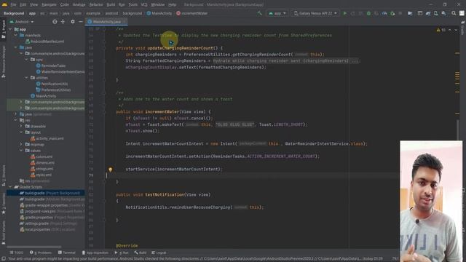Open the Galaxy Nexus device dropdown

[x=315, y=13]
